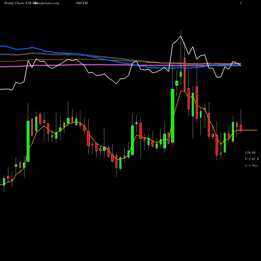Click the '118.10' price value

tap(250, 152)
